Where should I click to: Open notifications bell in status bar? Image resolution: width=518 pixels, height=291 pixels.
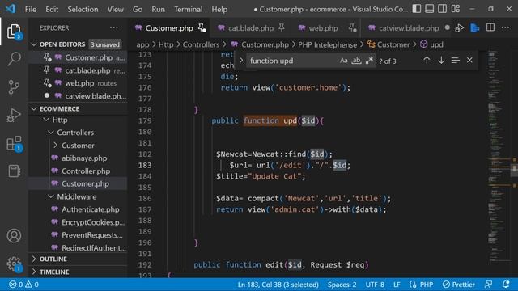[506, 285]
